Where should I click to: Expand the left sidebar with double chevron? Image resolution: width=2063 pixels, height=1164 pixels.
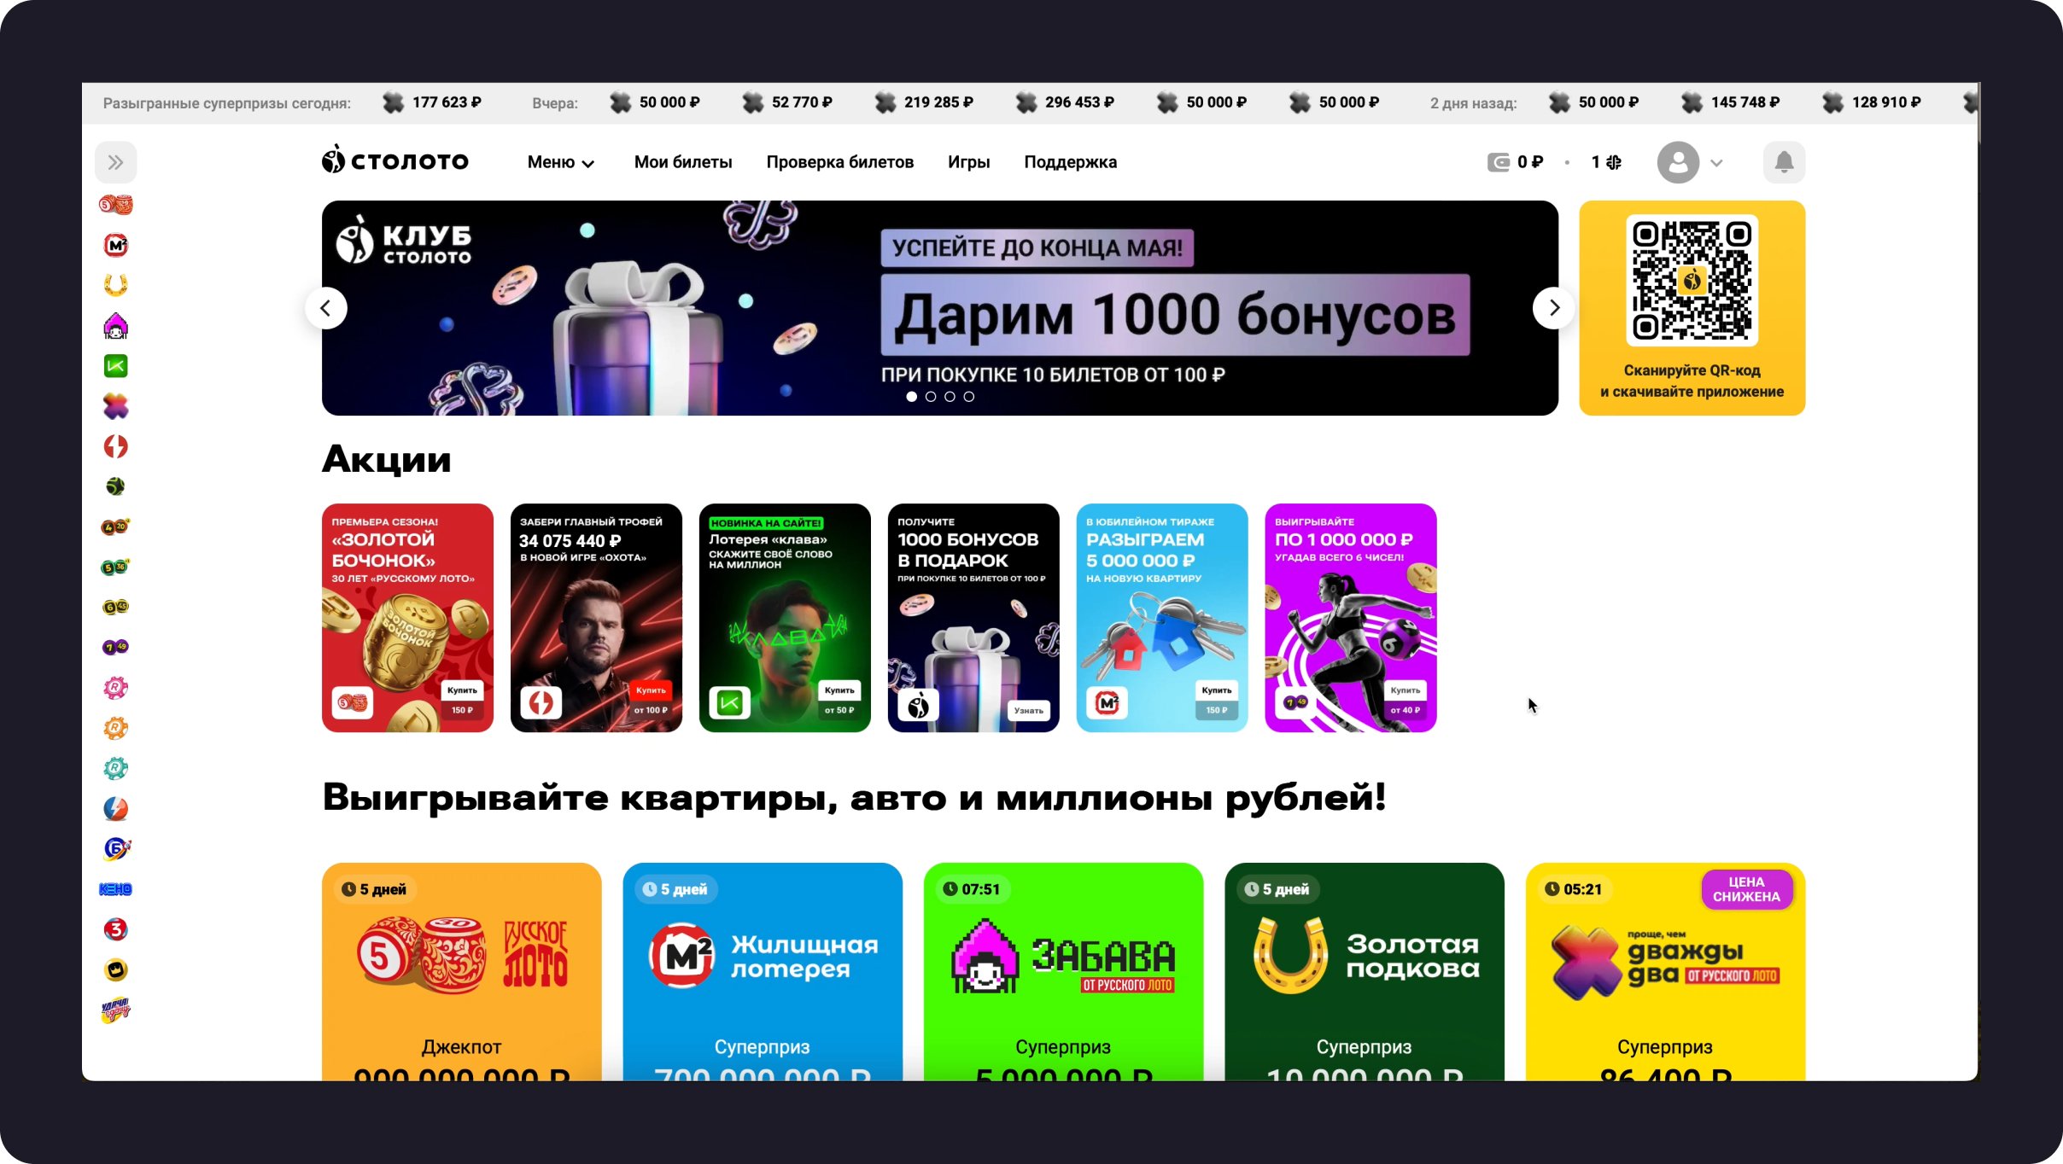[x=115, y=162]
